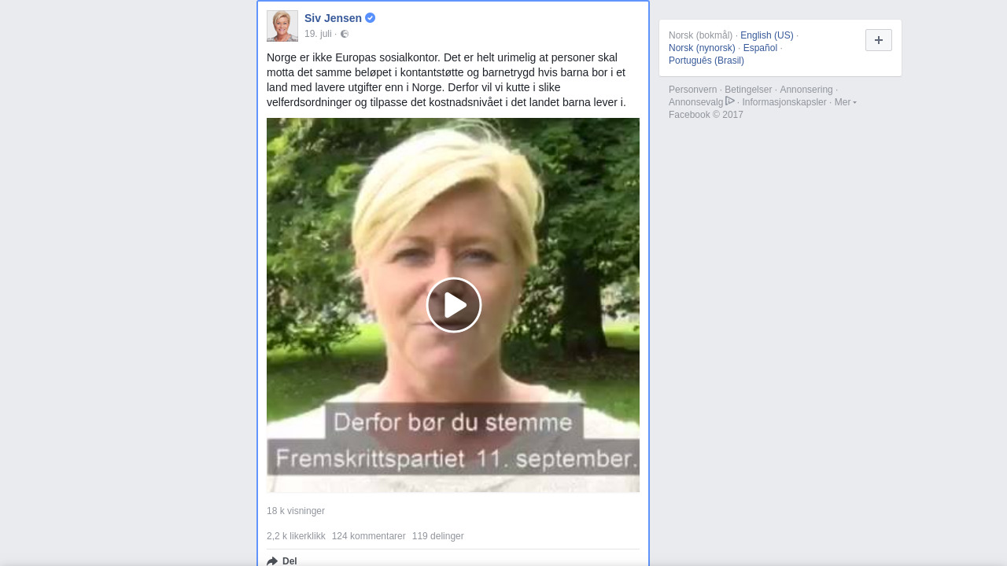This screenshot has height=566, width=1007.
Task: Click the AdChoices triangle icon
Action: (730, 101)
